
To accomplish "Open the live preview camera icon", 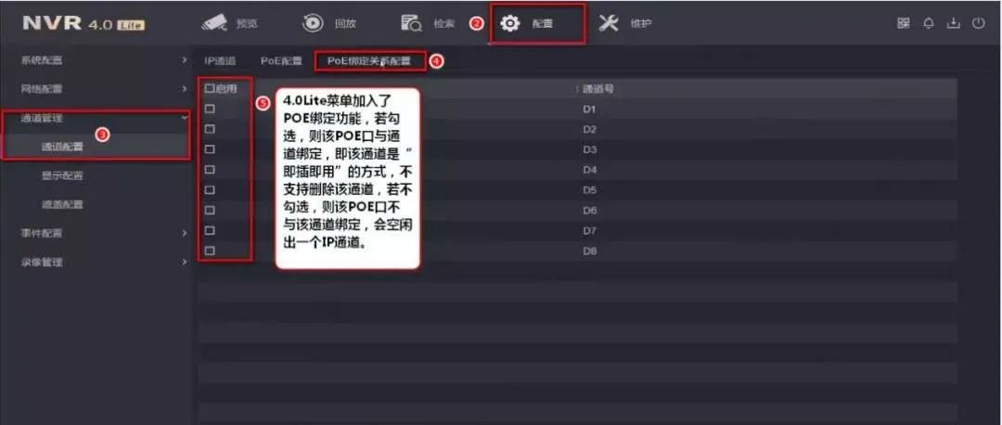I will point(214,23).
